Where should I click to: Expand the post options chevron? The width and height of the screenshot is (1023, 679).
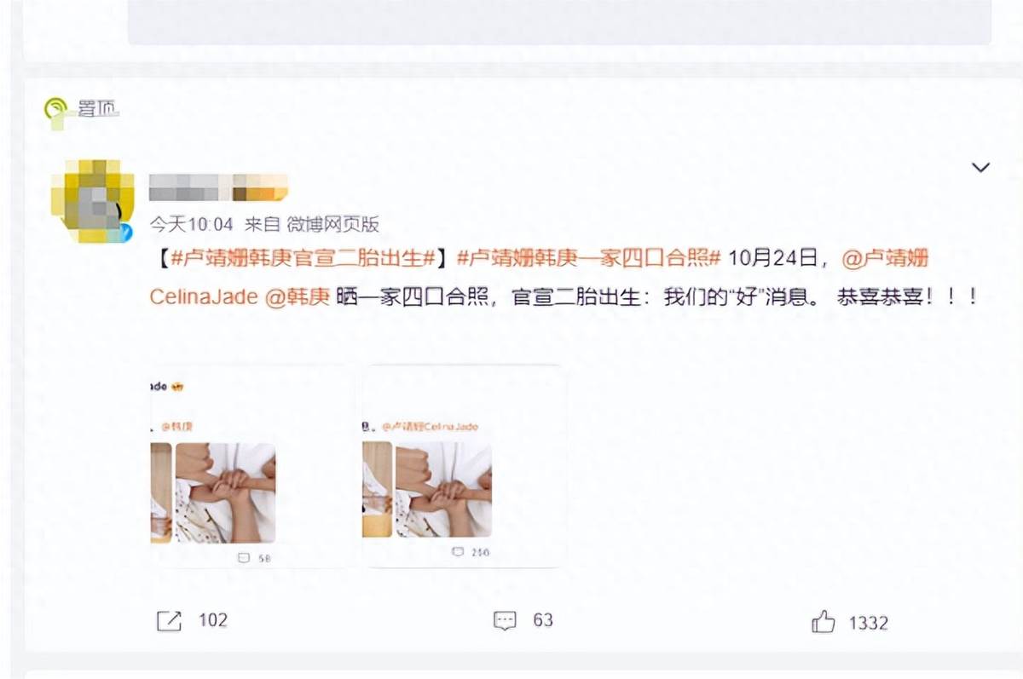[980, 168]
